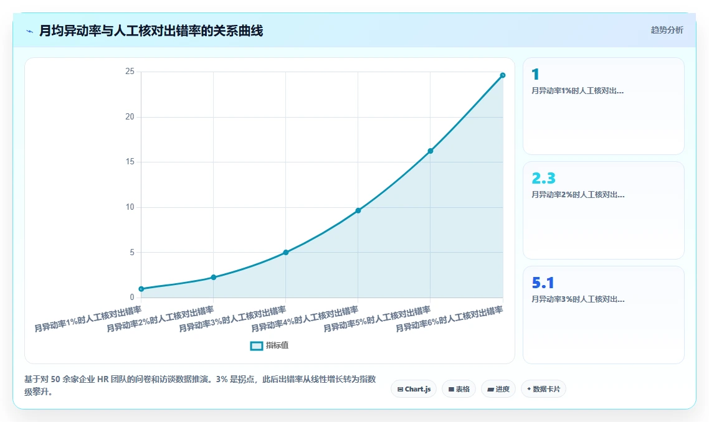The height and width of the screenshot is (422, 709).
Task: Click the y-axis tick label 0
Action: tap(132, 298)
